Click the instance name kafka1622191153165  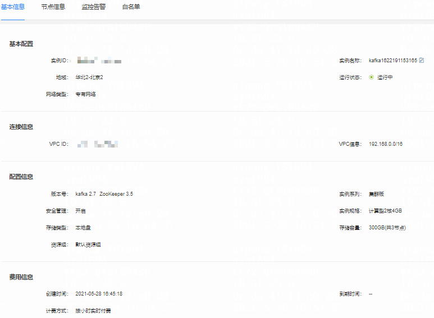(x=392, y=60)
